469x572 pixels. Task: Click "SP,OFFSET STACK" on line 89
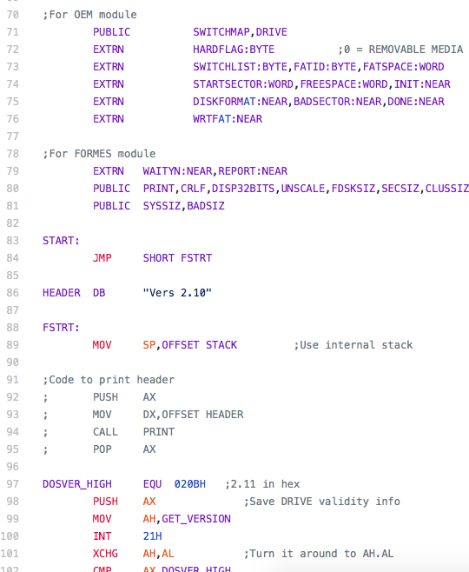(x=190, y=345)
